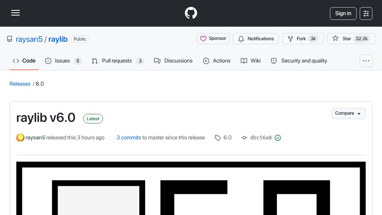Go to GitHub home via Octocat logo
Viewport: 382px width, 215px height.
tap(191, 13)
